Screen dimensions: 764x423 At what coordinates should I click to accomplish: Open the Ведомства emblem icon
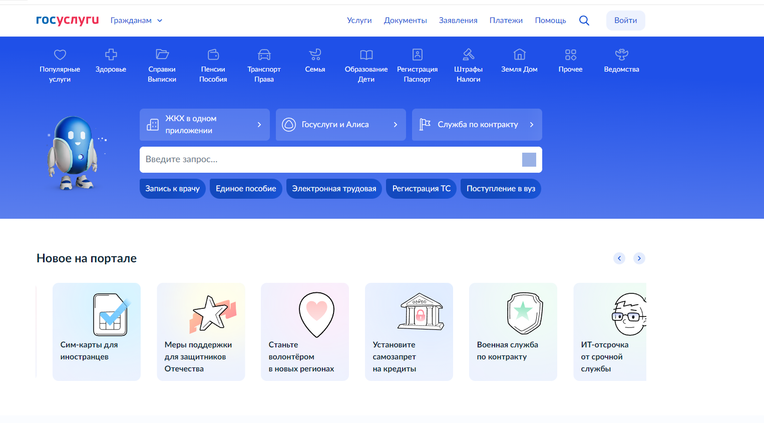[x=622, y=54]
